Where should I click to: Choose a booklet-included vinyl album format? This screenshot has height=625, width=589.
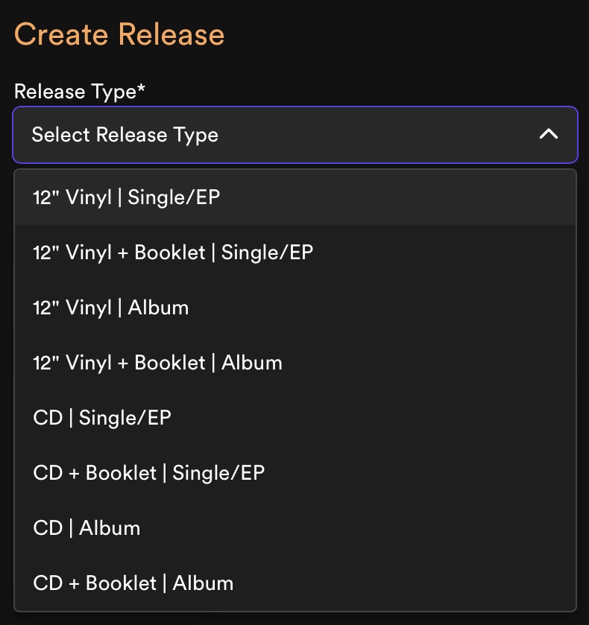[157, 363]
